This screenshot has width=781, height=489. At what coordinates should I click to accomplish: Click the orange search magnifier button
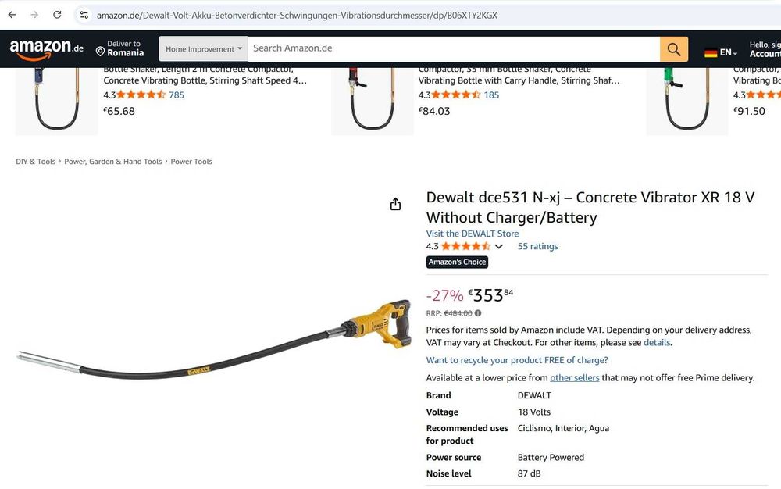tap(674, 48)
